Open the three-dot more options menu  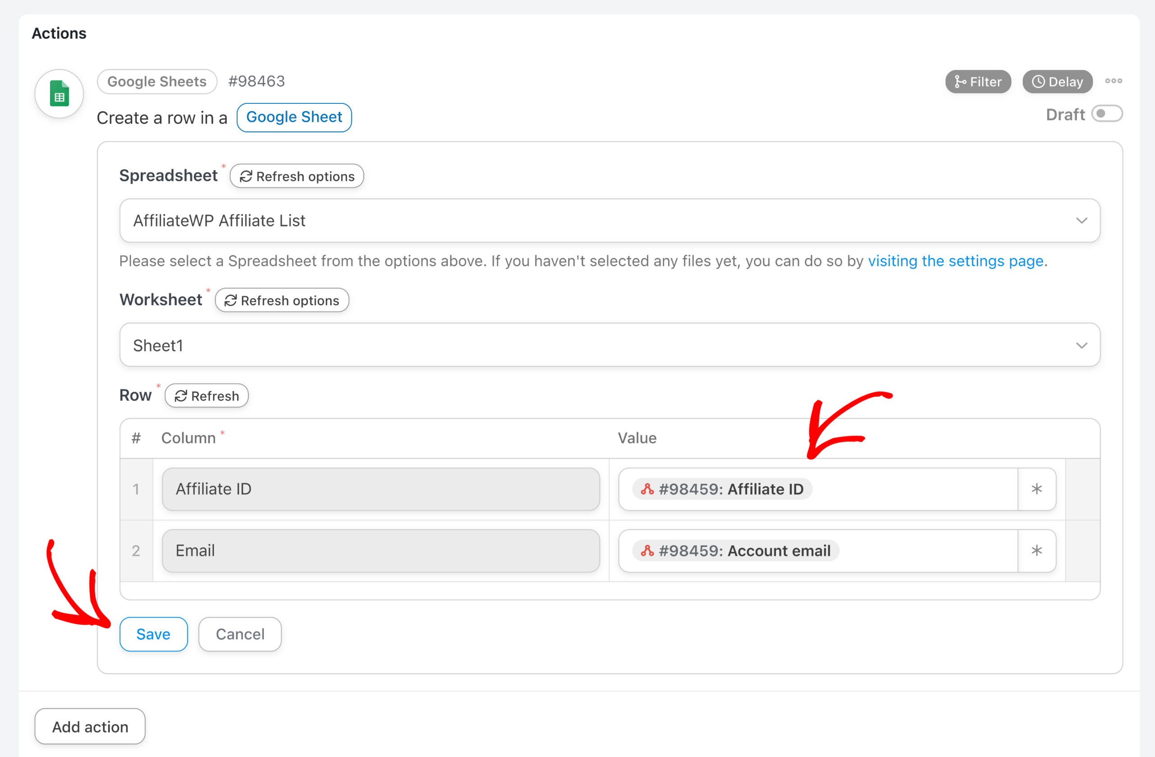[1113, 81]
